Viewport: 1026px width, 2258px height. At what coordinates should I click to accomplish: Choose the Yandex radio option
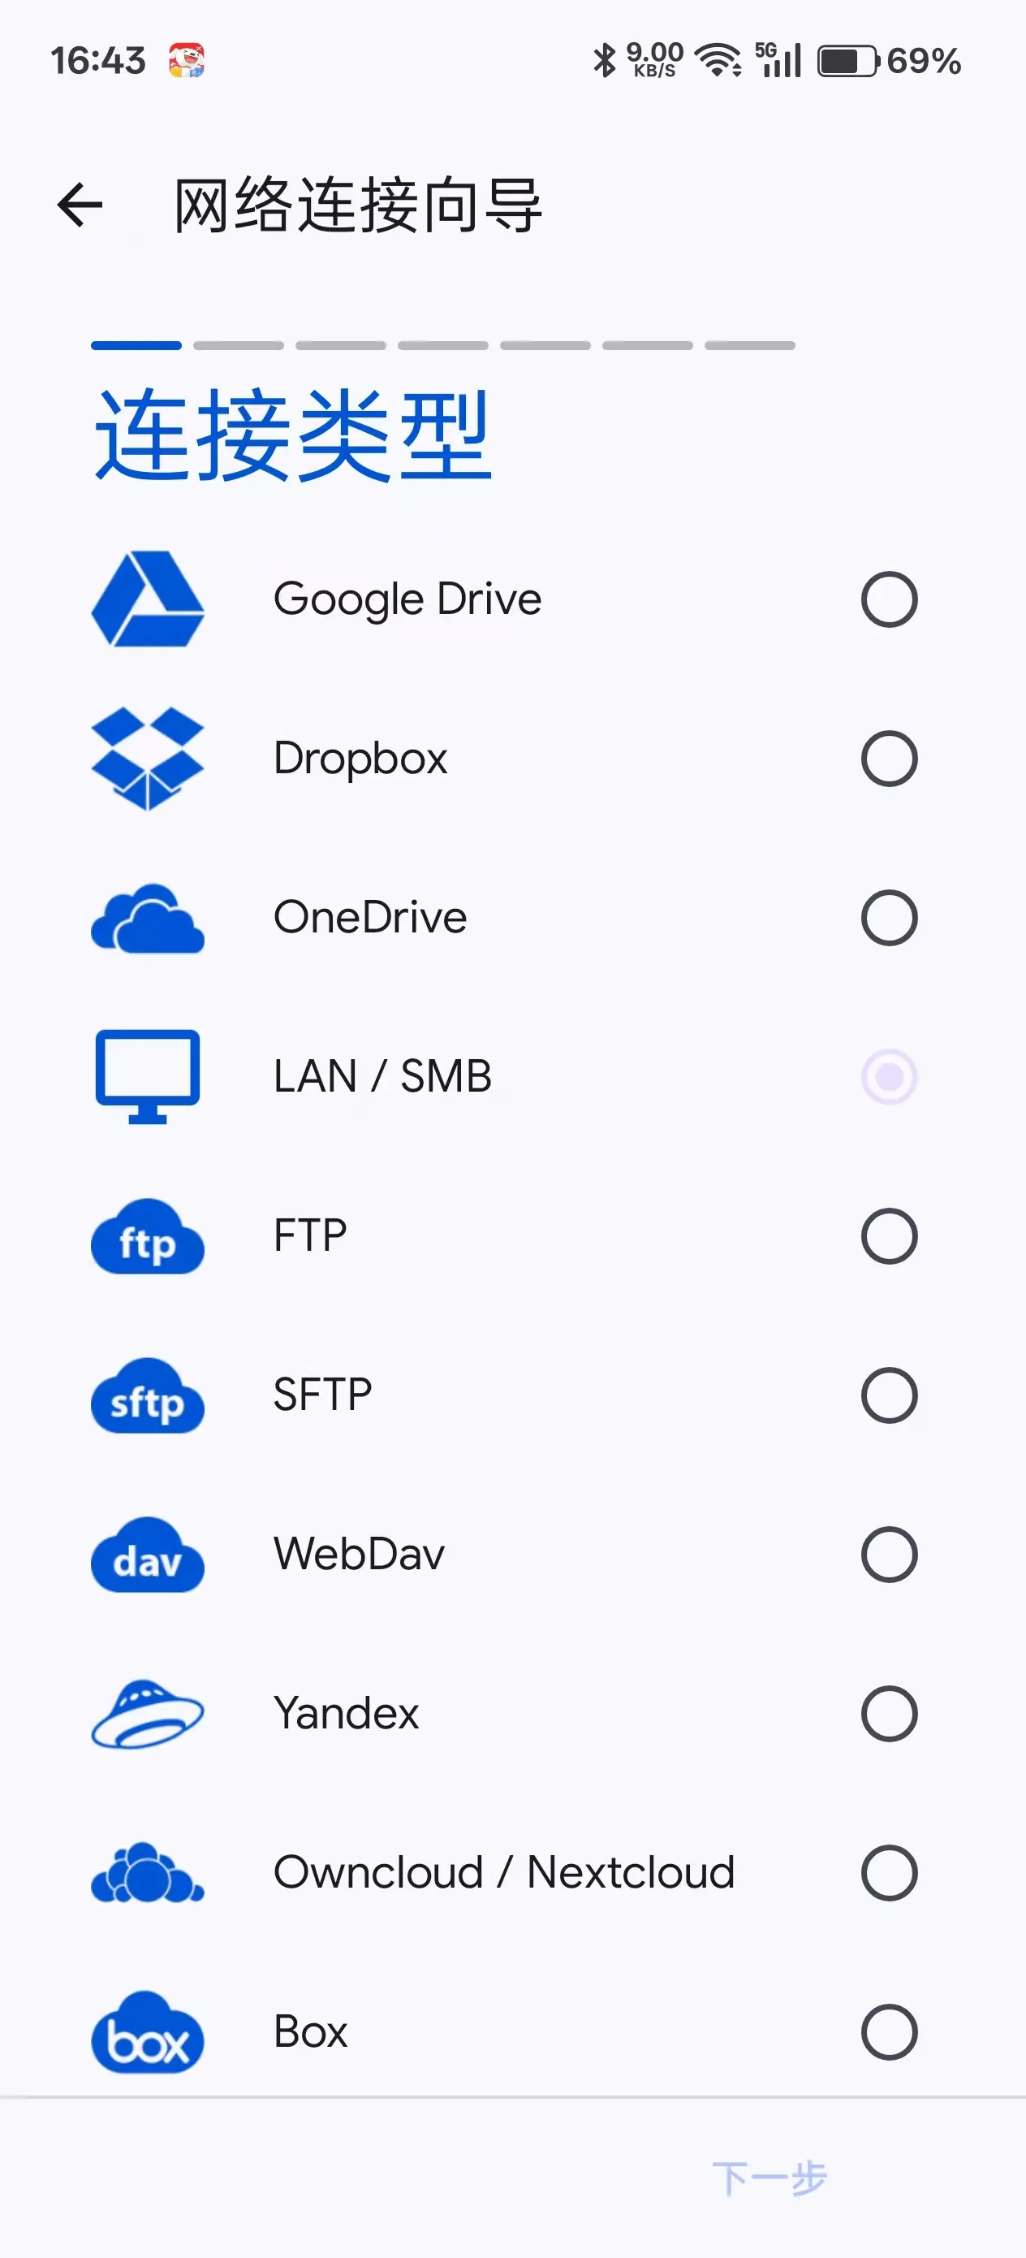click(x=889, y=1714)
